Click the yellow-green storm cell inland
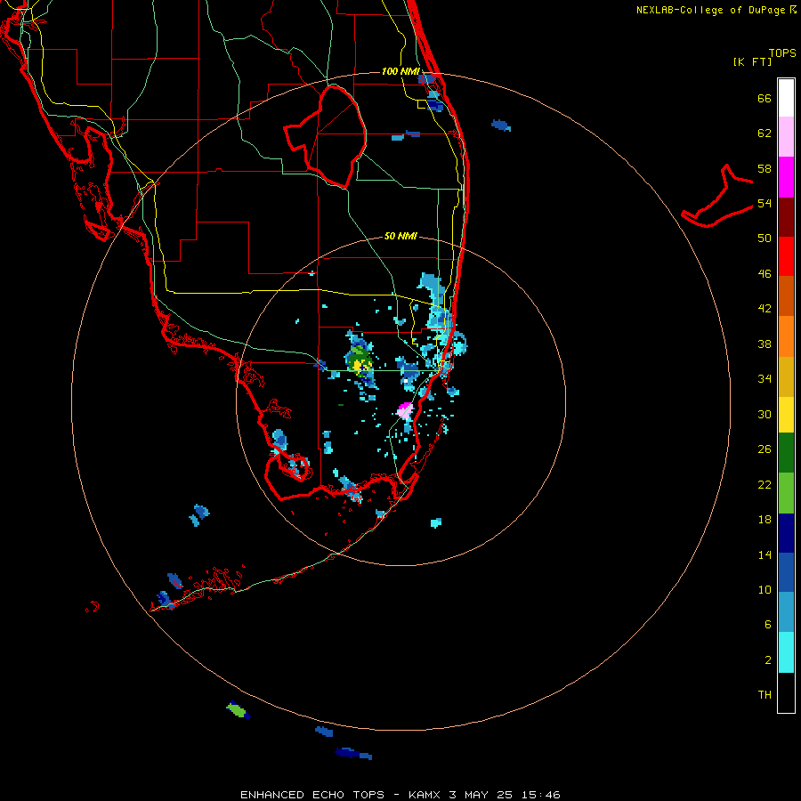 (x=359, y=362)
